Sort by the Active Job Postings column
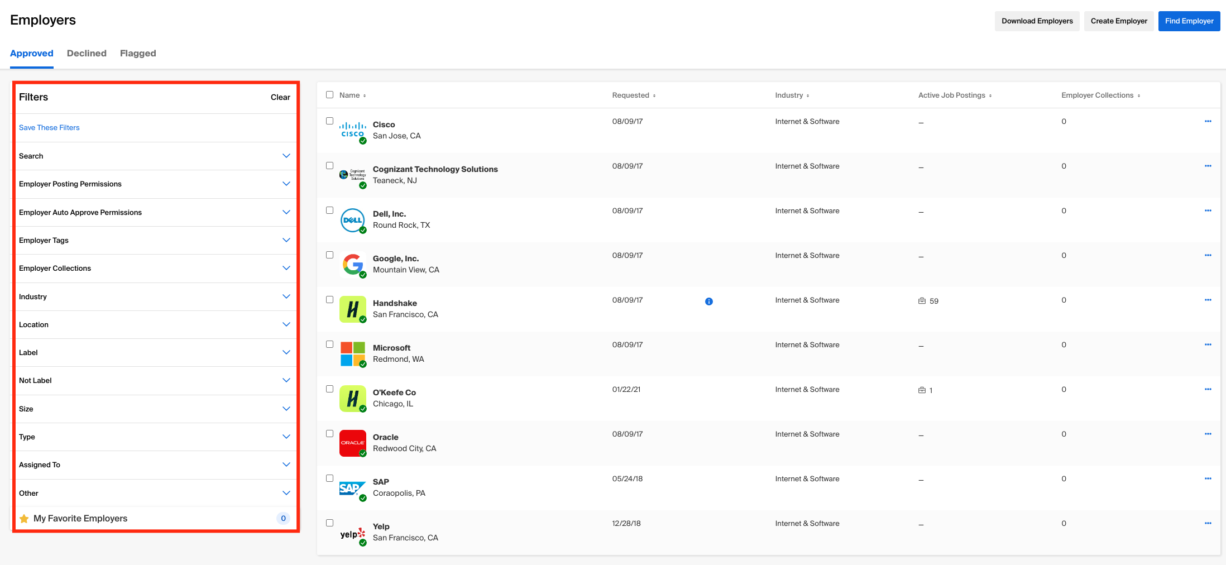Viewport: 1226px width, 565px height. pos(955,95)
